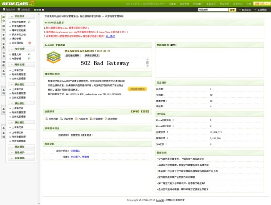Image resolution: width=271 pixels, height=205 pixels.
Task: Open 所有档案列表 in the sidebar
Action: tap(19, 26)
